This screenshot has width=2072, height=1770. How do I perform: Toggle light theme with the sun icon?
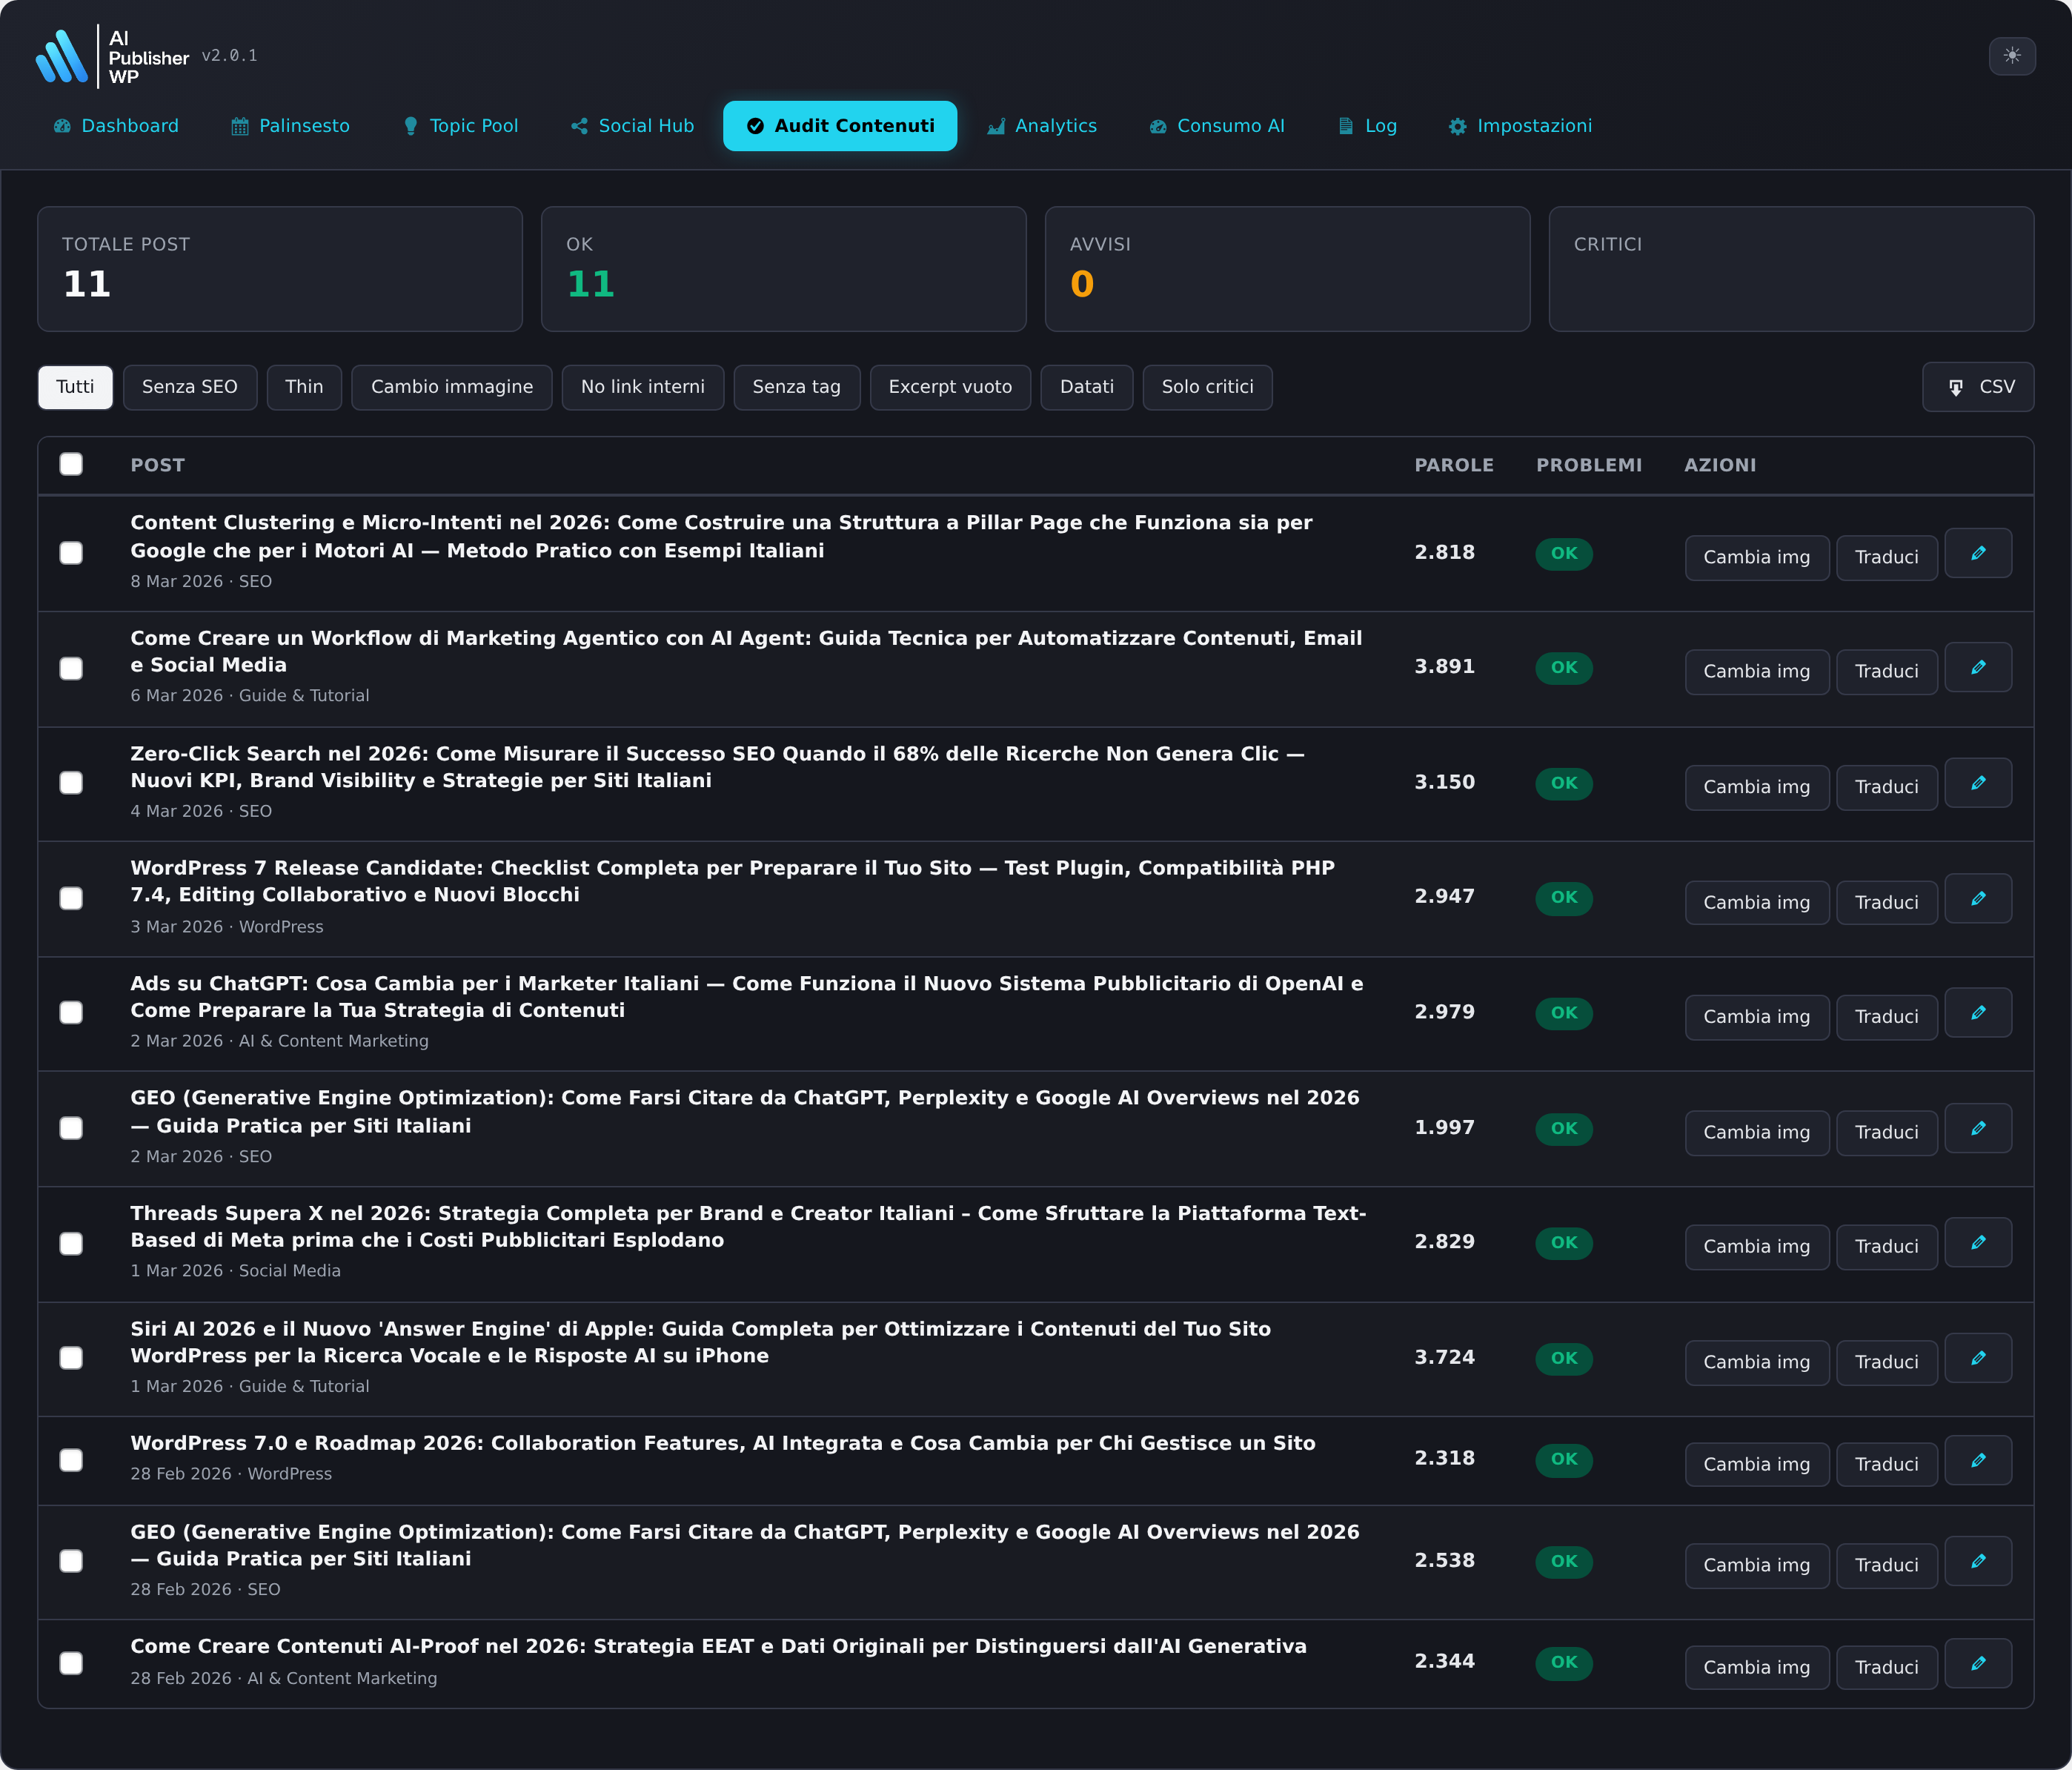(x=2013, y=56)
